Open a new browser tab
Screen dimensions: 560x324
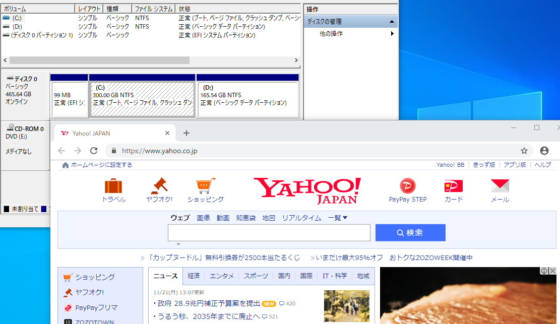(186, 133)
